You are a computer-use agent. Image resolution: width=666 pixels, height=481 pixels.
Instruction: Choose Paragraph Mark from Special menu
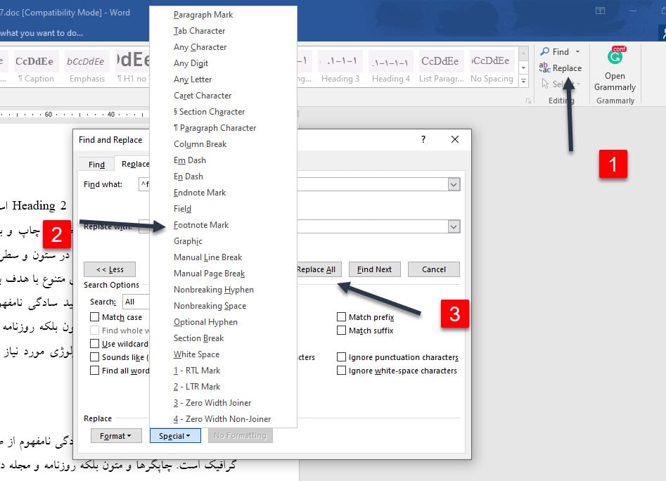click(x=223, y=15)
